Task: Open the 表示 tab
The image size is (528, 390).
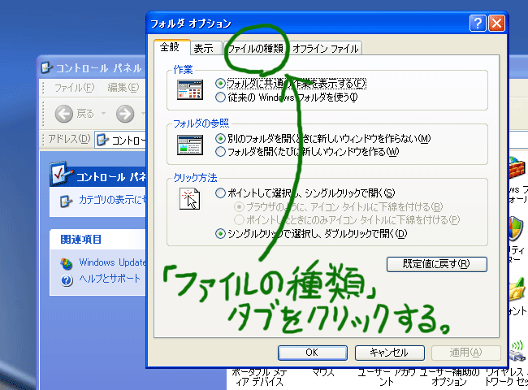Action: [x=204, y=49]
